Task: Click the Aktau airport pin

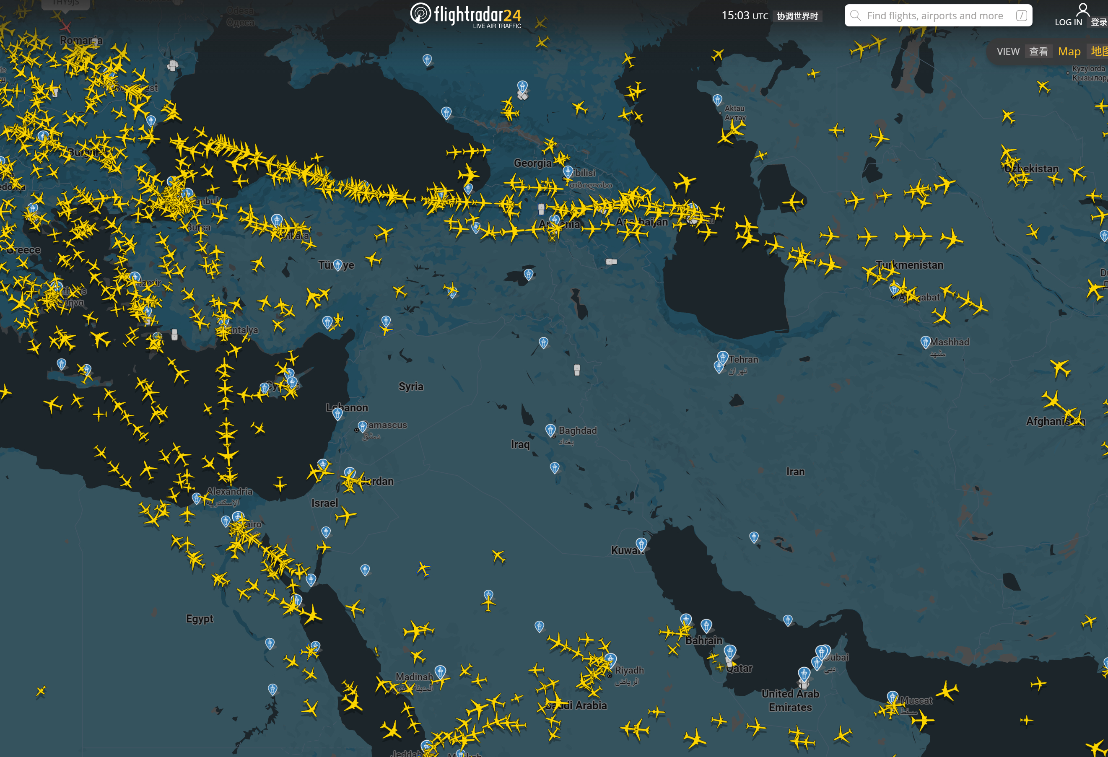Action: pyautogui.click(x=717, y=99)
